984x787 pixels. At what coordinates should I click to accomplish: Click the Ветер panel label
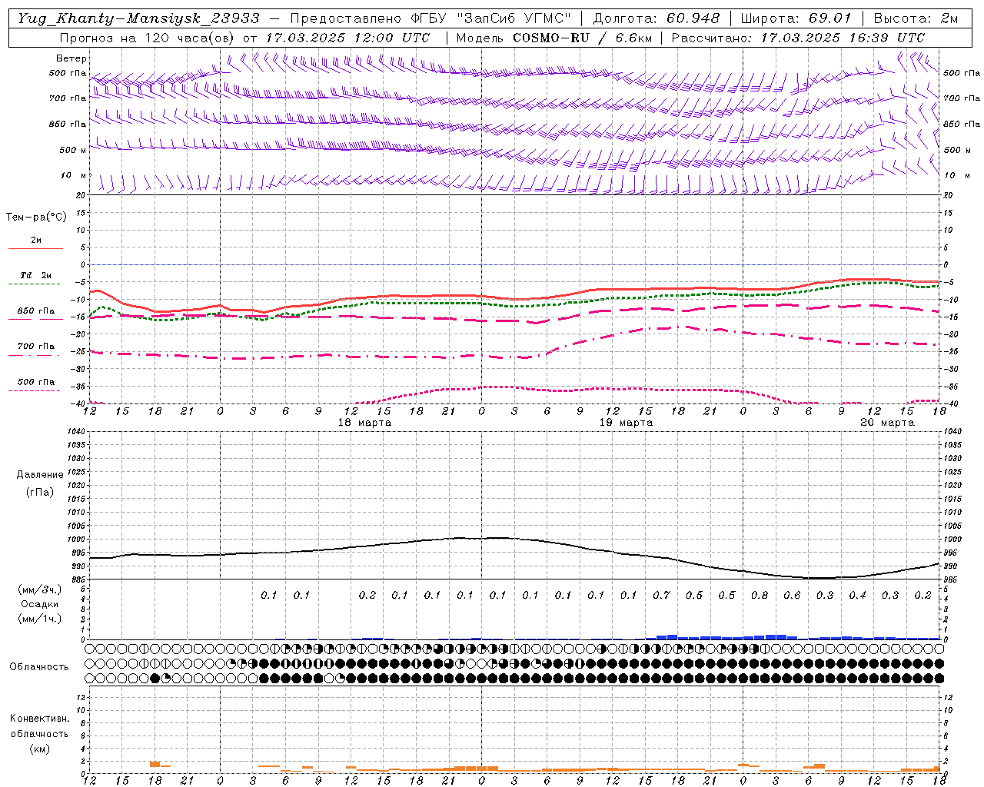pos(71,58)
